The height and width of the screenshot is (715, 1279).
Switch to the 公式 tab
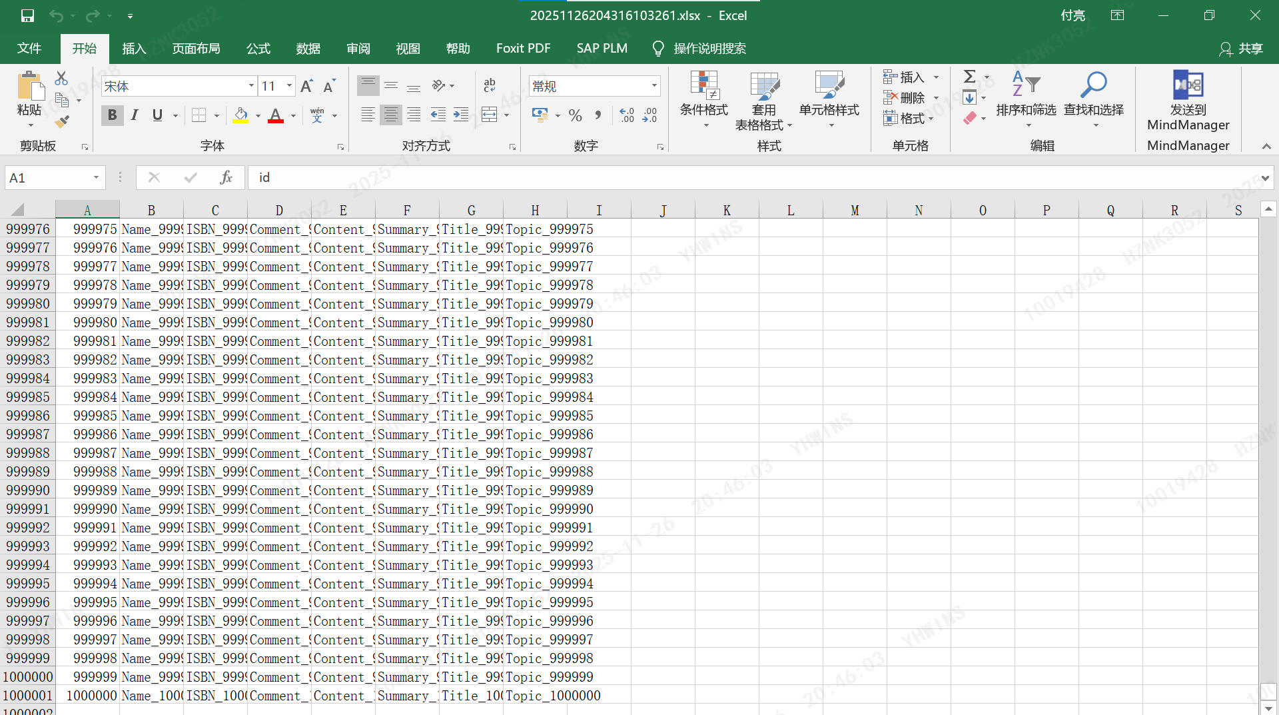point(258,49)
